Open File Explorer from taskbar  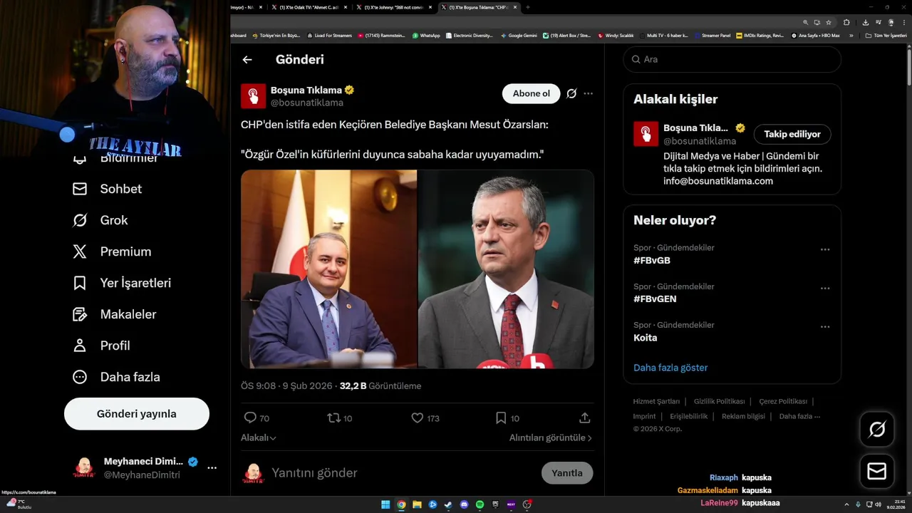click(417, 504)
